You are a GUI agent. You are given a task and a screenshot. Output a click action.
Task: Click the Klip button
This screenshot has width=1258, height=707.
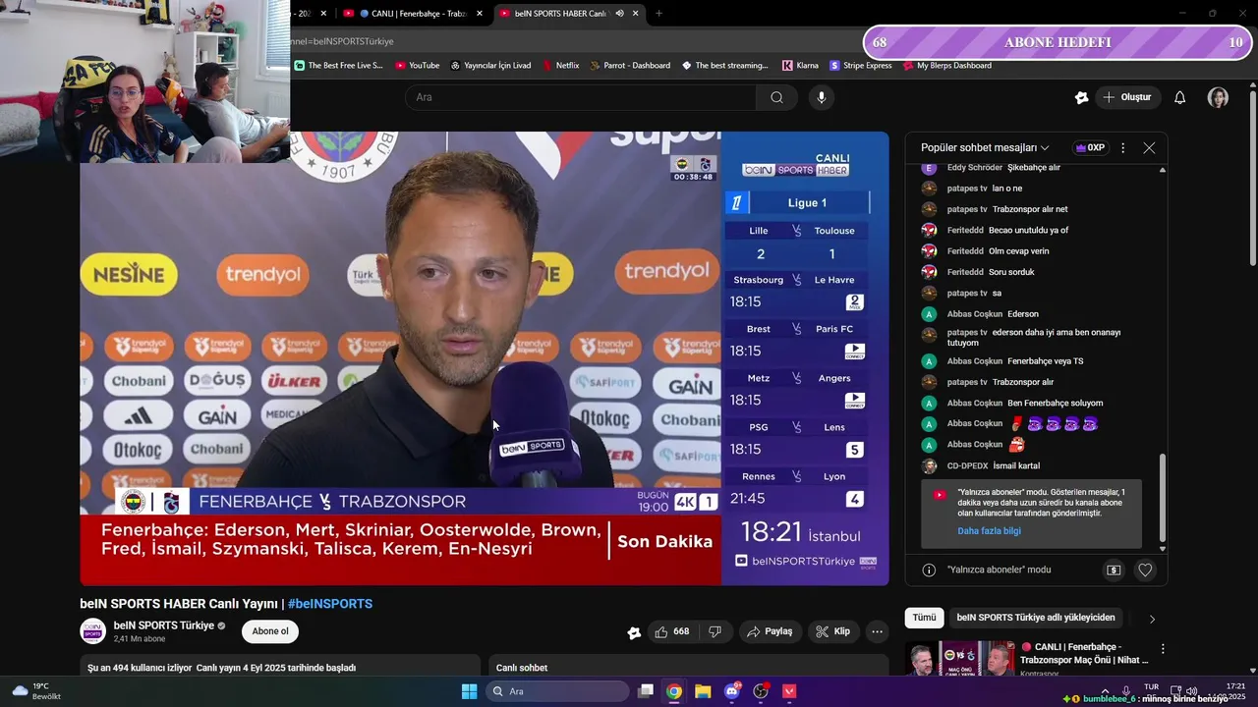coord(833,631)
